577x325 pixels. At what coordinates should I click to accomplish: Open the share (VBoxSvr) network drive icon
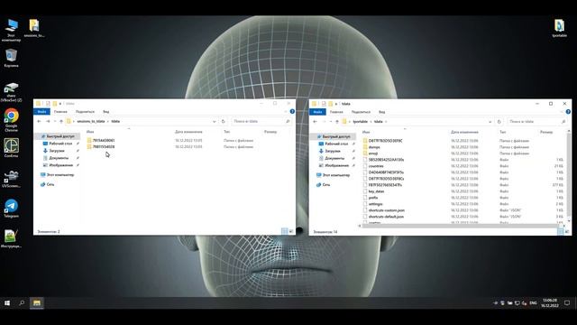pos(11,91)
